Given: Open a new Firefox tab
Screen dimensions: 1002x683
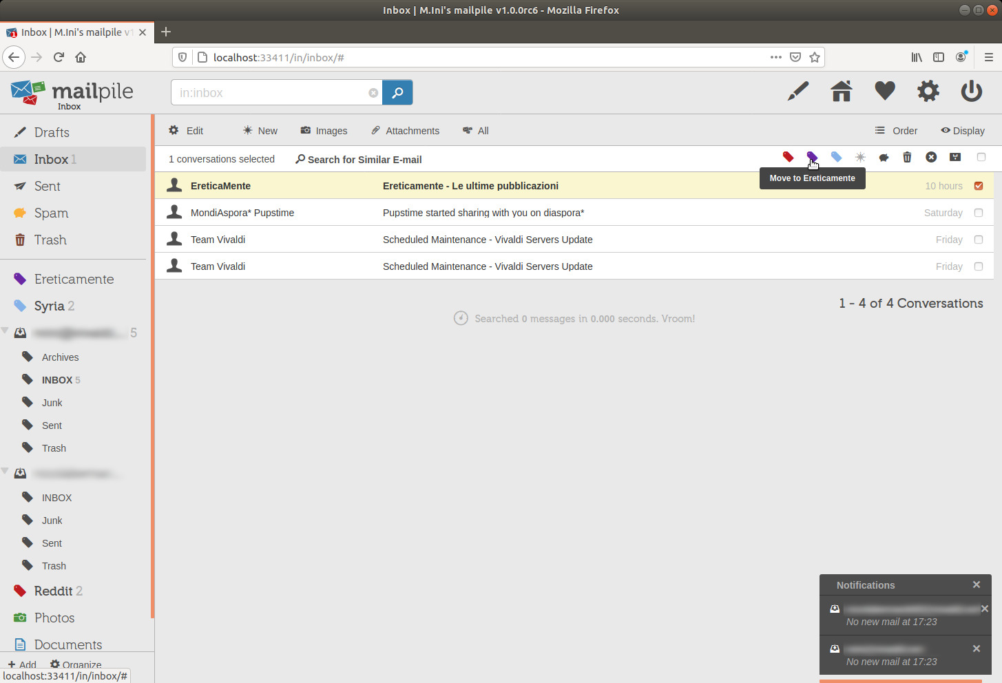Looking at the screenshot, I should [x=166, y=32].
